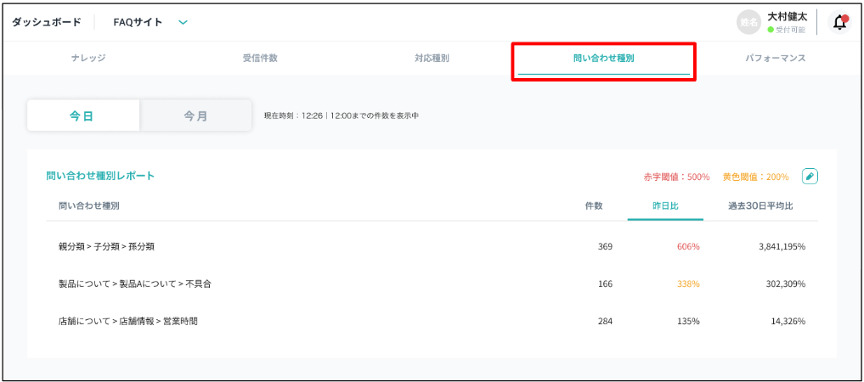Switch to the ナレッジ tab
The image size is (864, 382).
pyautogui.click(x=88, y=59)
